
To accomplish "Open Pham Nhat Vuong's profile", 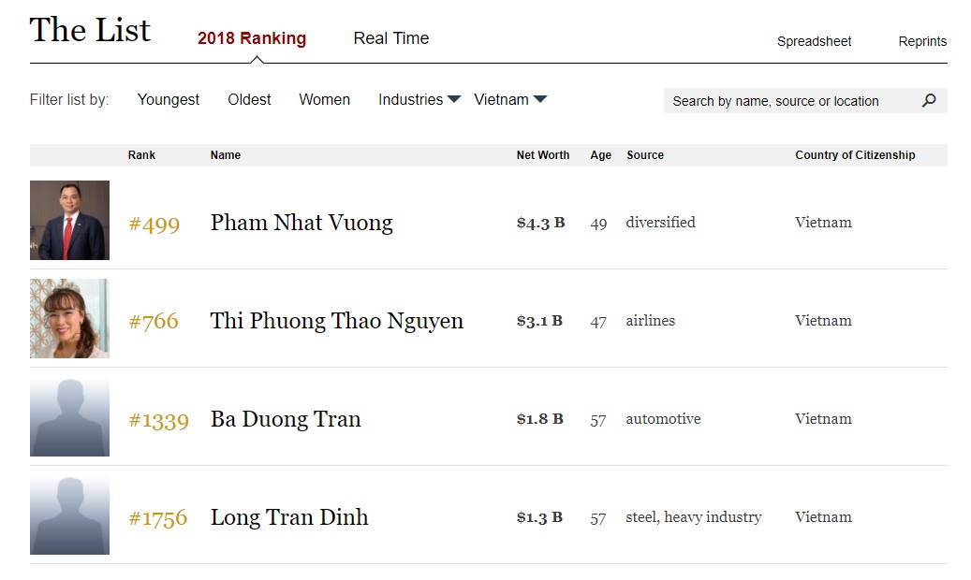I will click(301, 223).
